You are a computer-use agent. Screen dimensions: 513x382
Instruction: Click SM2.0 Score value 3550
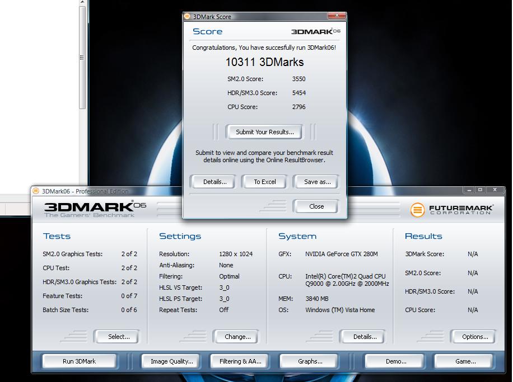click(299, 79)
